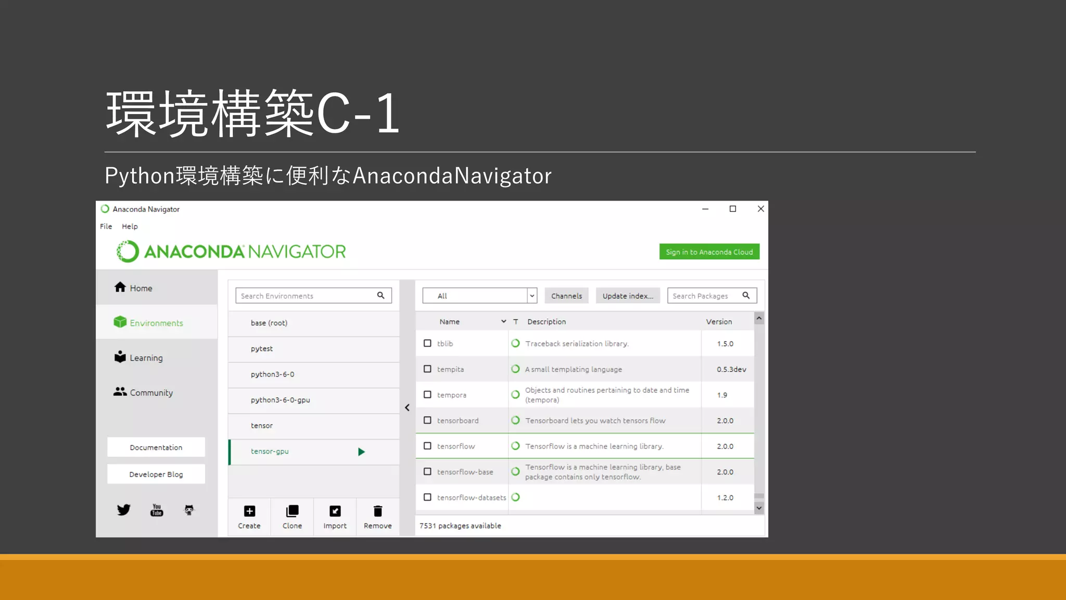Click the T type column header
1066x600 pixels.
pyautogui.click(x=516, y=321)
